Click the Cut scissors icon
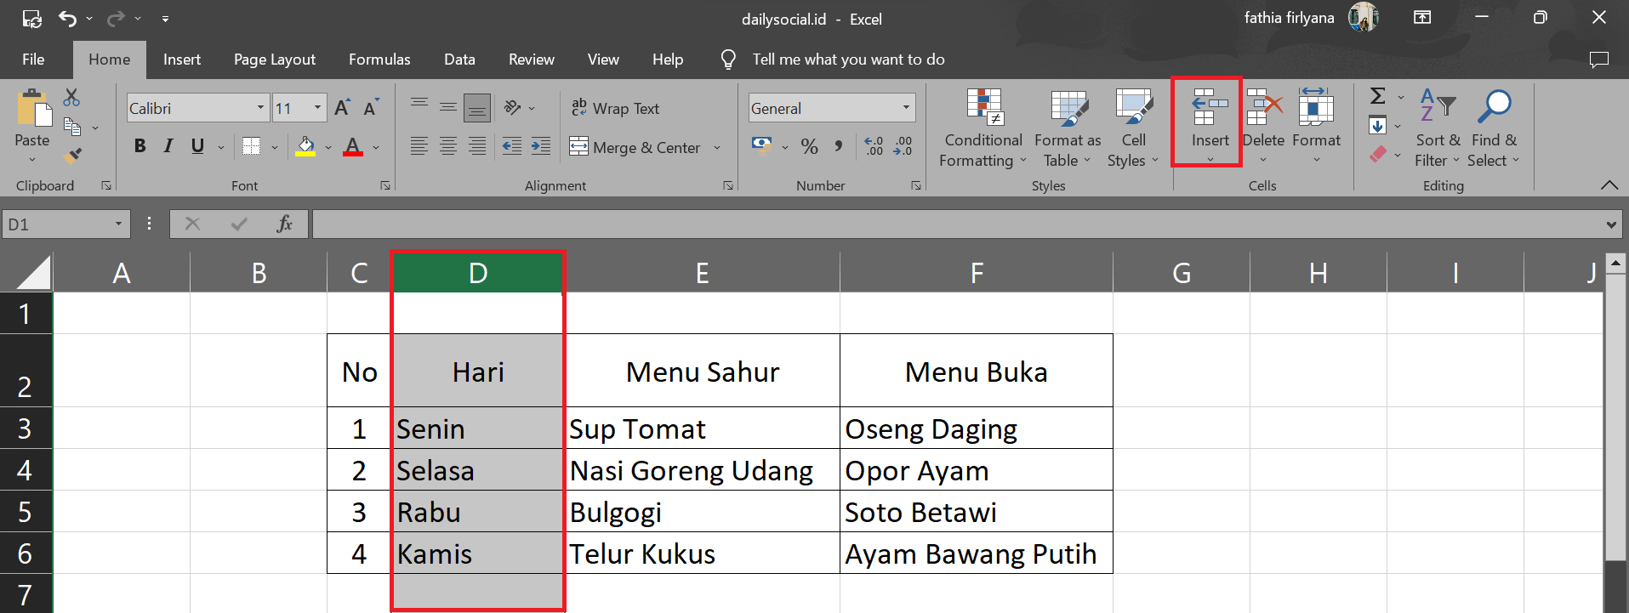1629x613 pixels. tap(72, 98)
